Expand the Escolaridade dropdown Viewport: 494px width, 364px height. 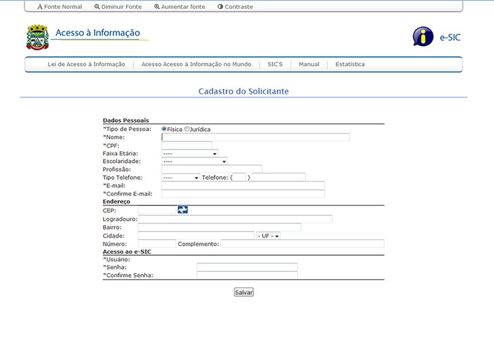pos(194,161)
